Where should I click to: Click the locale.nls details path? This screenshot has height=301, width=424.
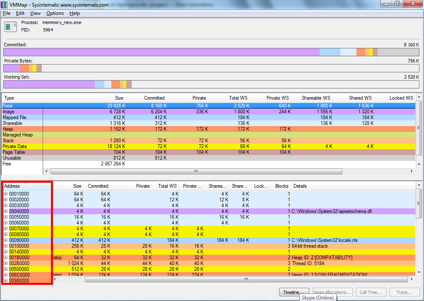tap(325, 240)
